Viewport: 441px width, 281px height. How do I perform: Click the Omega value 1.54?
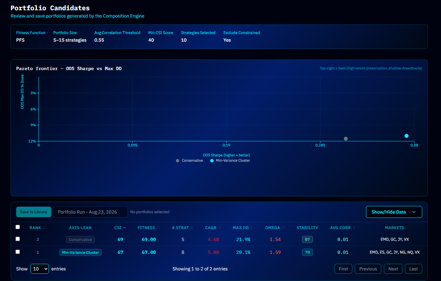click(x=275, y=239)
